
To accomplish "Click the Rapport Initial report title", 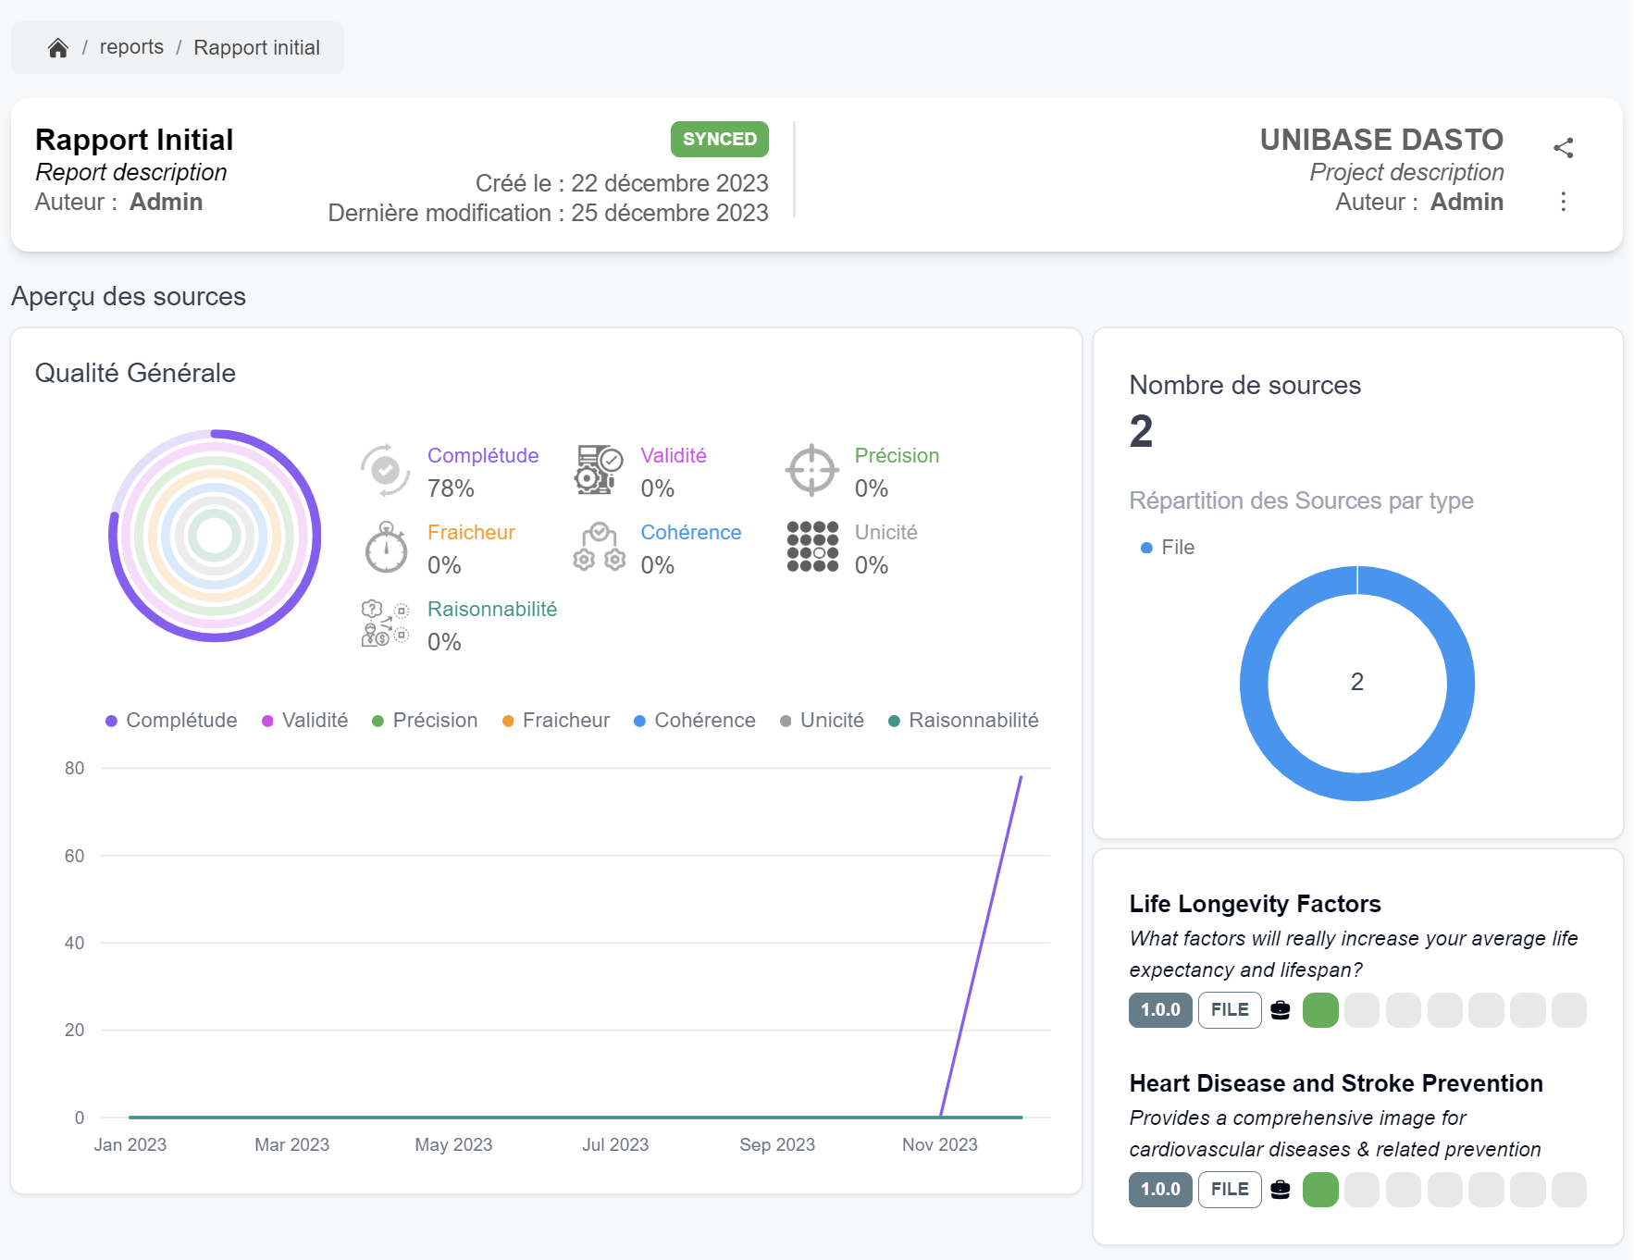I will tap(134, 140).
